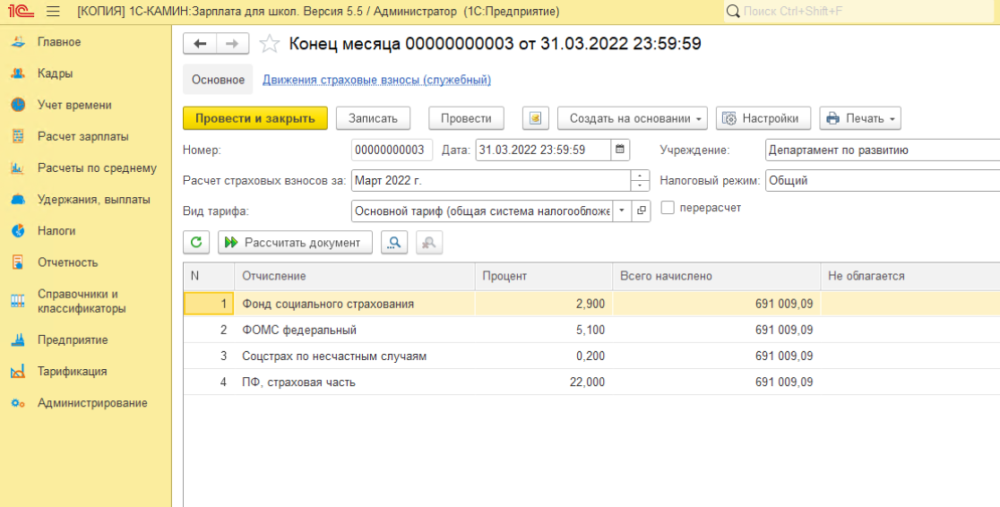Click the Кадры sidebar icon

(x=18, y=73)
